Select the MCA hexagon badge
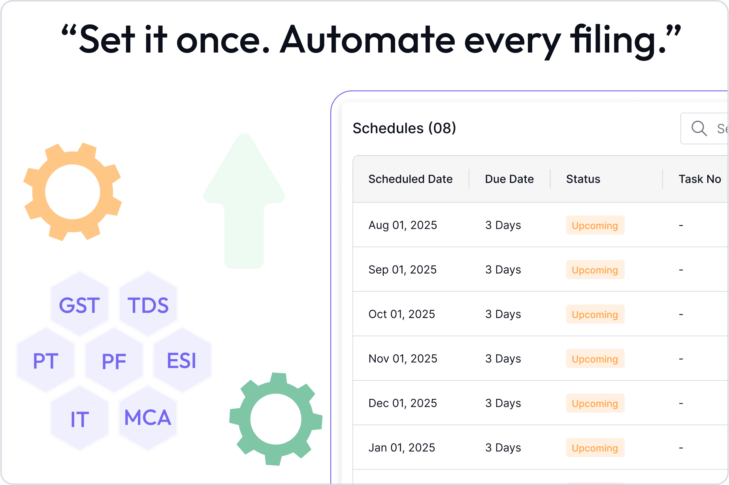This screenshot has height=485, width=729. point(148,418)
